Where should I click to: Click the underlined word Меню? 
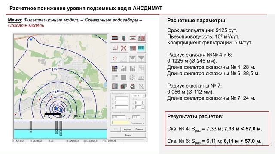coord(14,20)
